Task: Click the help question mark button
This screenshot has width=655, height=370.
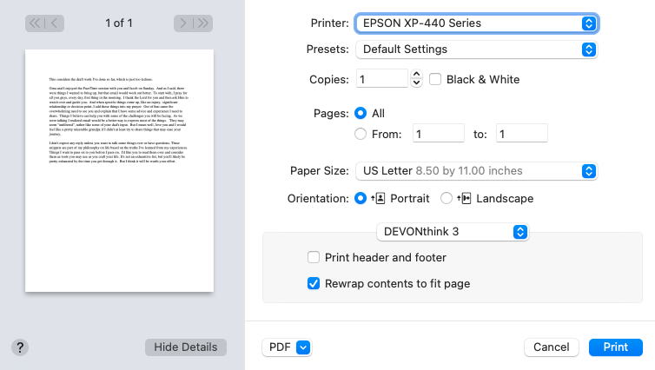Action: point(21,347)
